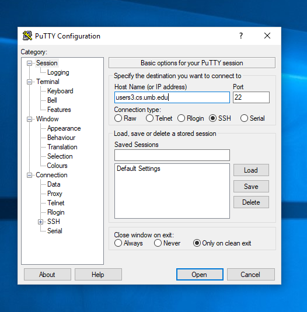Image resolution: width=307 pixels, height=312 pixels.
Task: Expand the SSH tree node
Action: [x=40, y=222]
